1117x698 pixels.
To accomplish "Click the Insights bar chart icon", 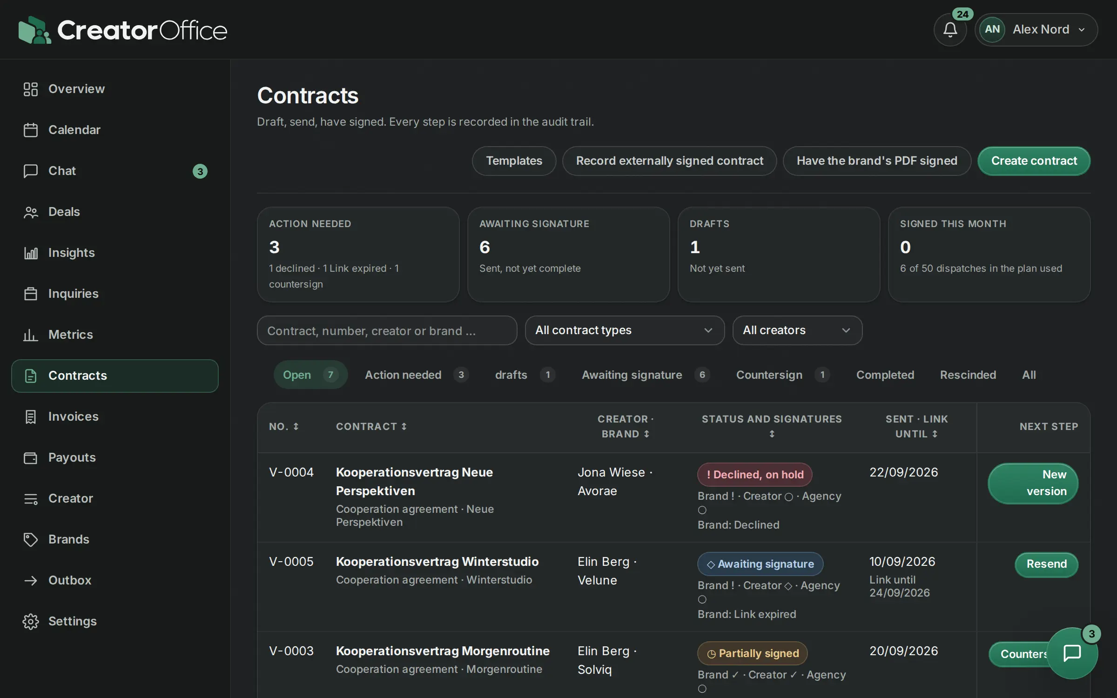I will pos(31,253).
